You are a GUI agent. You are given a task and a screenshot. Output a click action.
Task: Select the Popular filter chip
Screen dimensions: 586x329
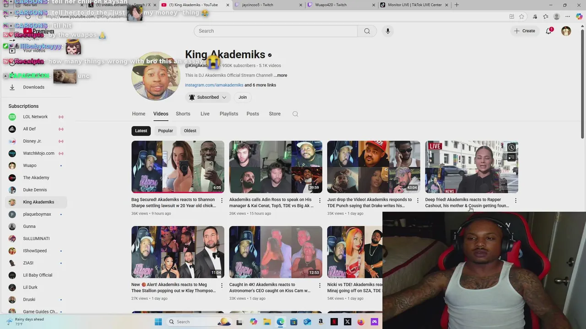click(x=165, y=131)
